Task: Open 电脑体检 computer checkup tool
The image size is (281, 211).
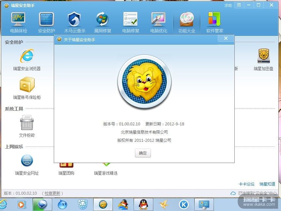Action: (19, 23)
